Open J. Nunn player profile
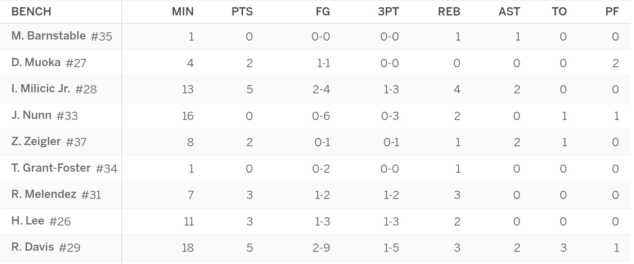This screenshot has height=264, width=634. click(31, 115)
